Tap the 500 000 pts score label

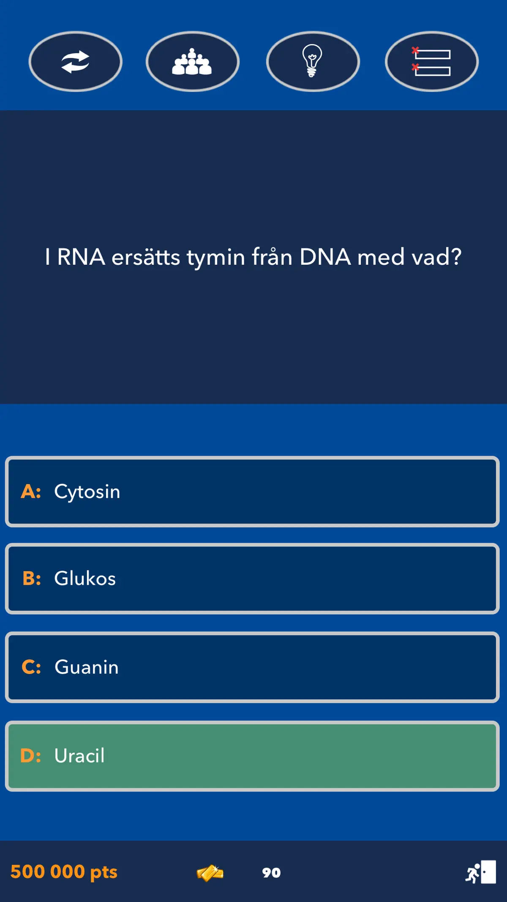coord(64,872)
